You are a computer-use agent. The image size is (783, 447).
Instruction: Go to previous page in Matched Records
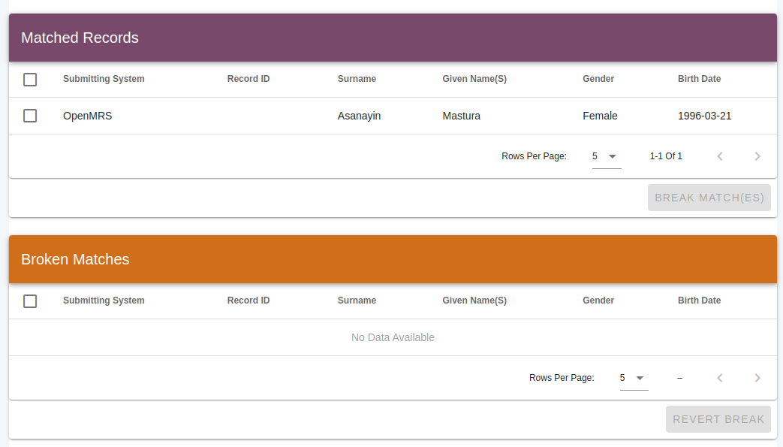(x=720, y=156)
